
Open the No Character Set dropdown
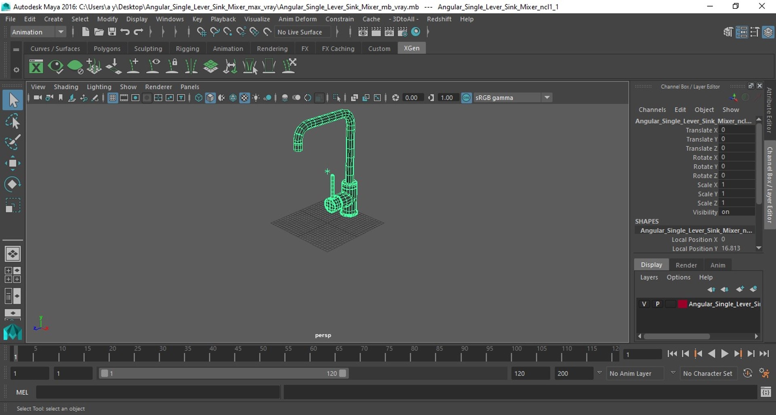tap(708, 373)
